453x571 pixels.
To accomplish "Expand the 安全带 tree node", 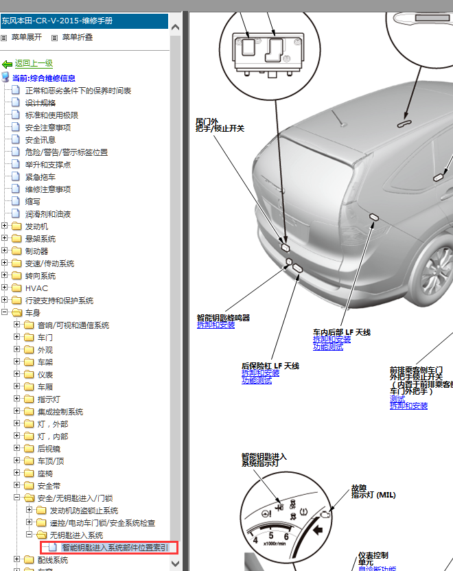I will point(16,485).
